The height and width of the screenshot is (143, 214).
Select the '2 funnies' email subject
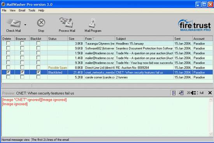click(x=122, y=77)
